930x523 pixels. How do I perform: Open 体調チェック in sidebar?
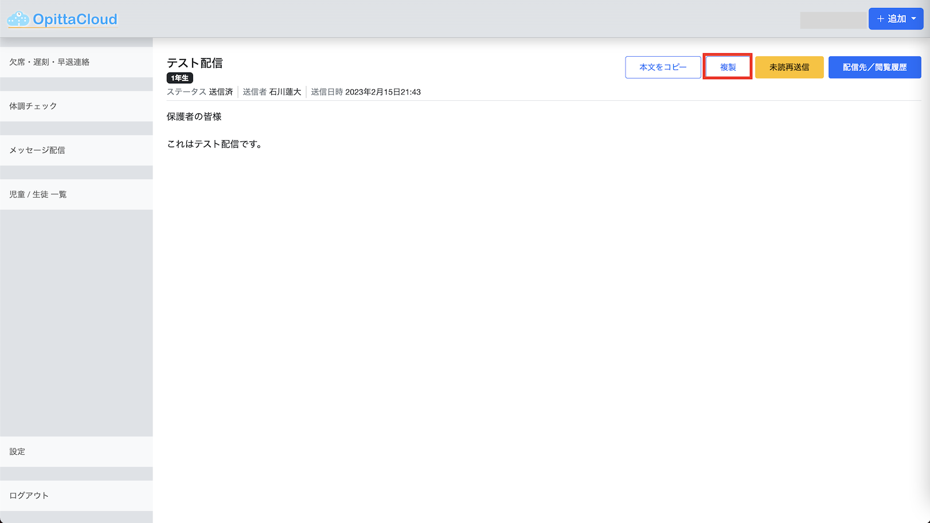(x=76, y=106)
